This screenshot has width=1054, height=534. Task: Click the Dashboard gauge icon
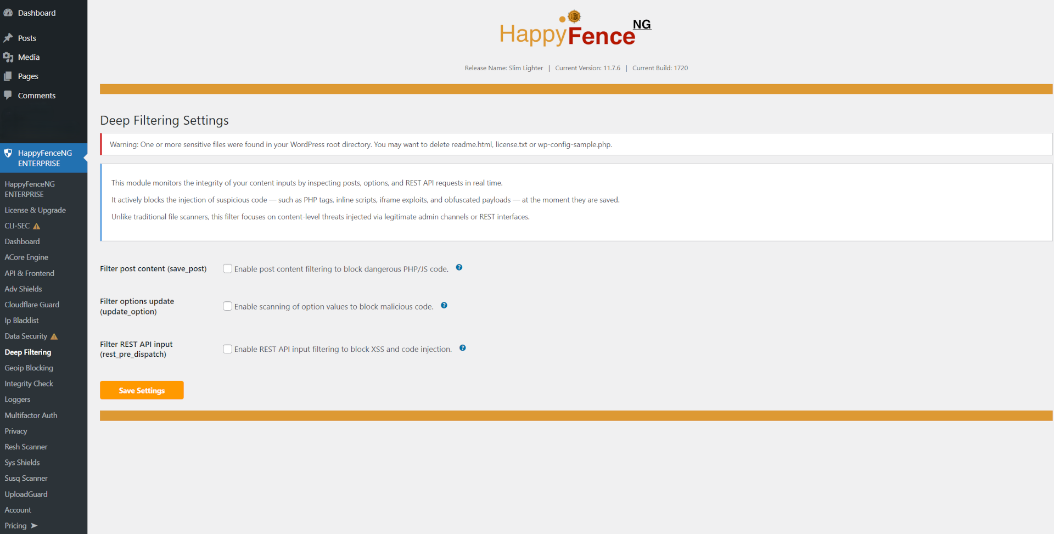[x=8, y=13]
